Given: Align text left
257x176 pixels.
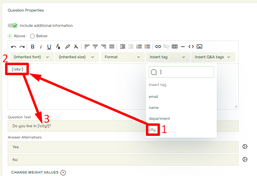Looking at the screenshot, I should [87, 47].
